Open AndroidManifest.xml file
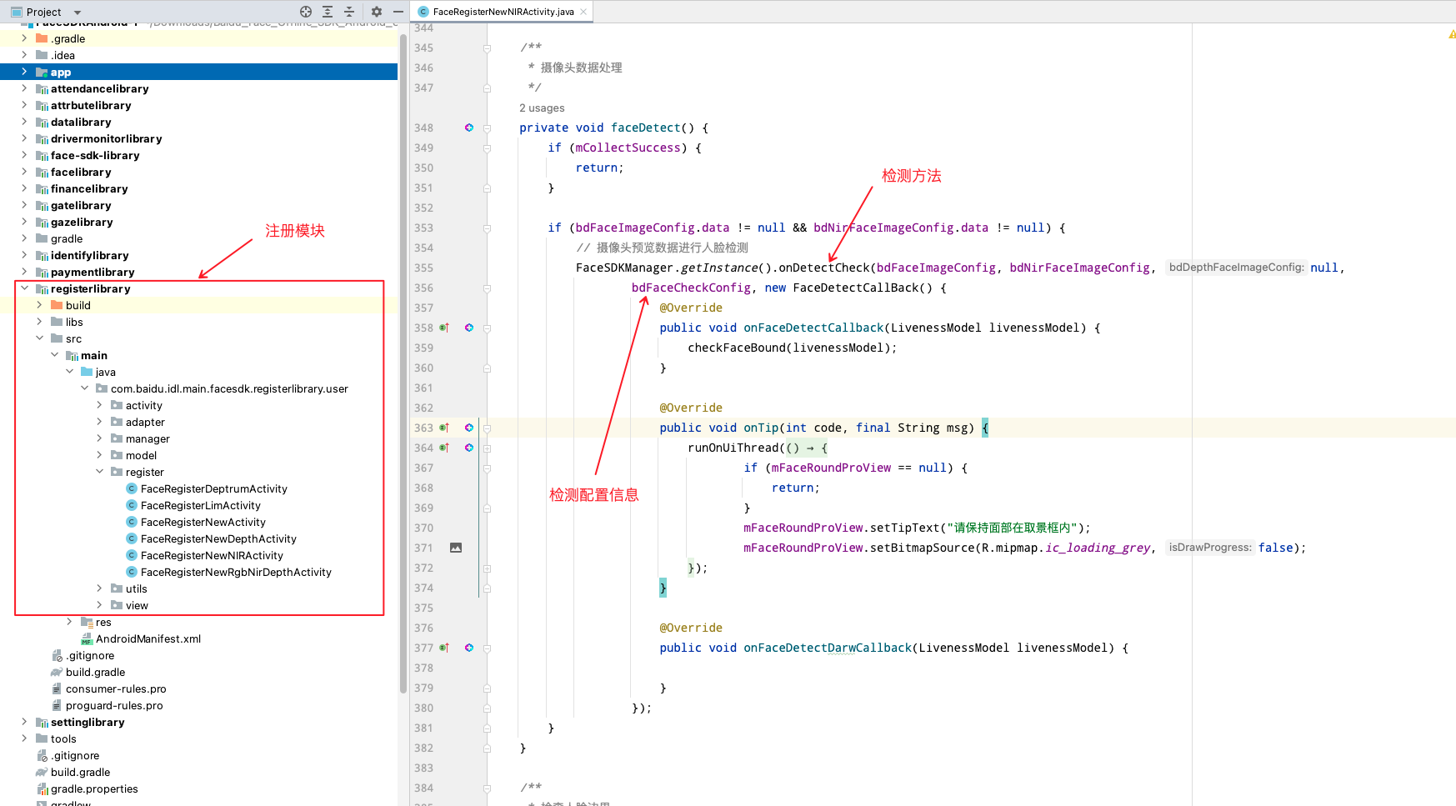Image resolution: width=1456 pixels, height=806 pixels. pyautogui.click(x=148, y=639)
